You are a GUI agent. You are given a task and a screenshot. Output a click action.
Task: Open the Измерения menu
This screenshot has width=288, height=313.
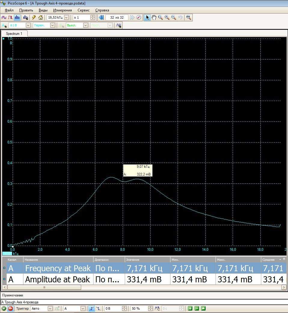[x=62, y=10]
